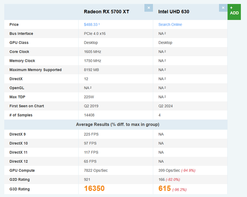
Task: Select the 399 Ops/Sec value
Action: point(169,170)
